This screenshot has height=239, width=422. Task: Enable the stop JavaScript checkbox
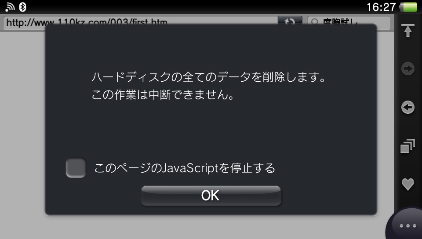coord(76,167)
